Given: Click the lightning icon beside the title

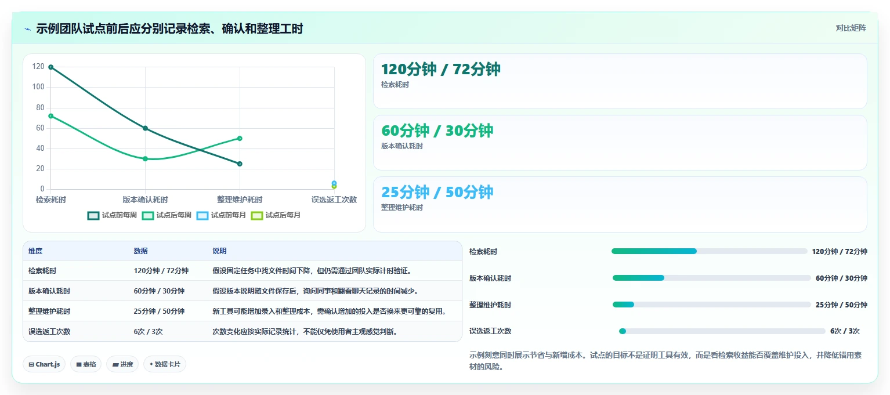Looking at the screenshot, I should (x=27, y=29).
